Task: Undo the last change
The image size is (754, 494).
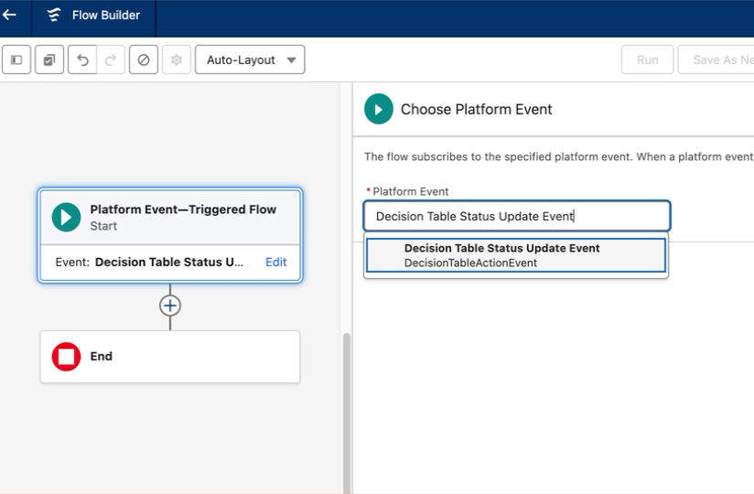Action: pos(82,59)
